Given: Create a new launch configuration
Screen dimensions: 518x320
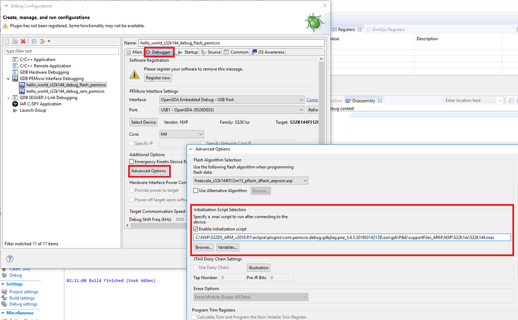Looking at the screenshot, I should tap(7, 41).
